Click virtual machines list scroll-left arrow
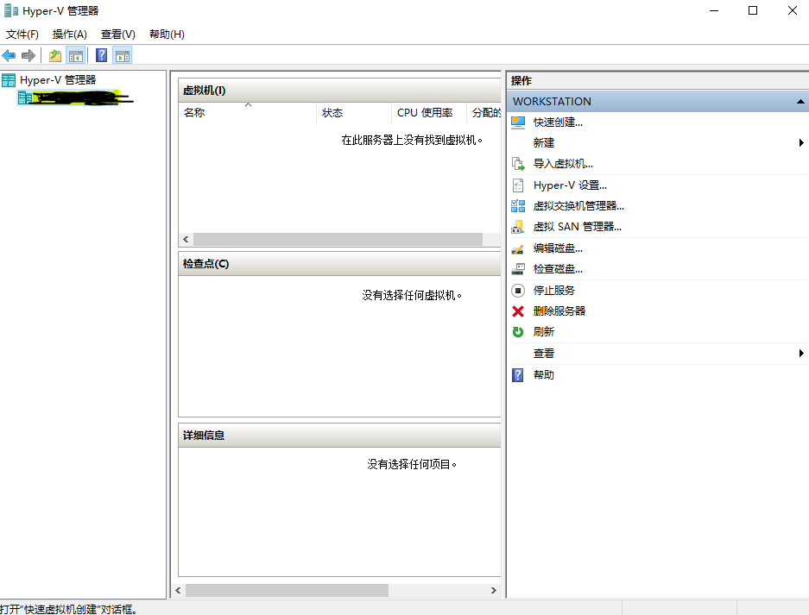The height and width of the screenshot is (615, 809). point(186,239)
